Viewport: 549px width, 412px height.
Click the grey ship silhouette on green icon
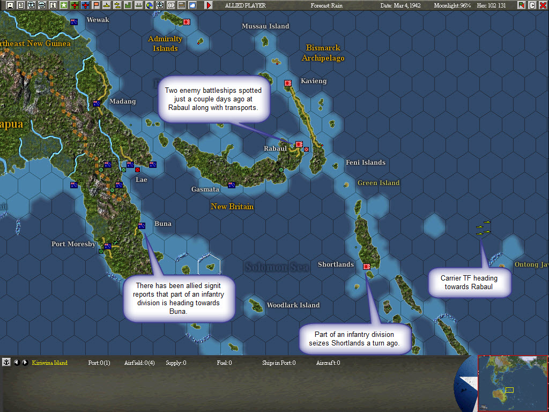point(139,5)
